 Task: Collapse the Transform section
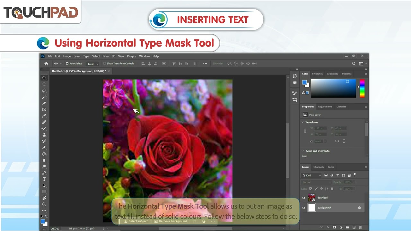tap(302, 123)
